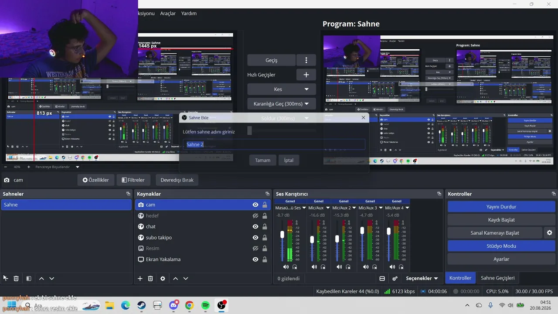This screenshot has height=314, width=558.
Task: Confirm new scene with Tamam
Action: (263, 160)
